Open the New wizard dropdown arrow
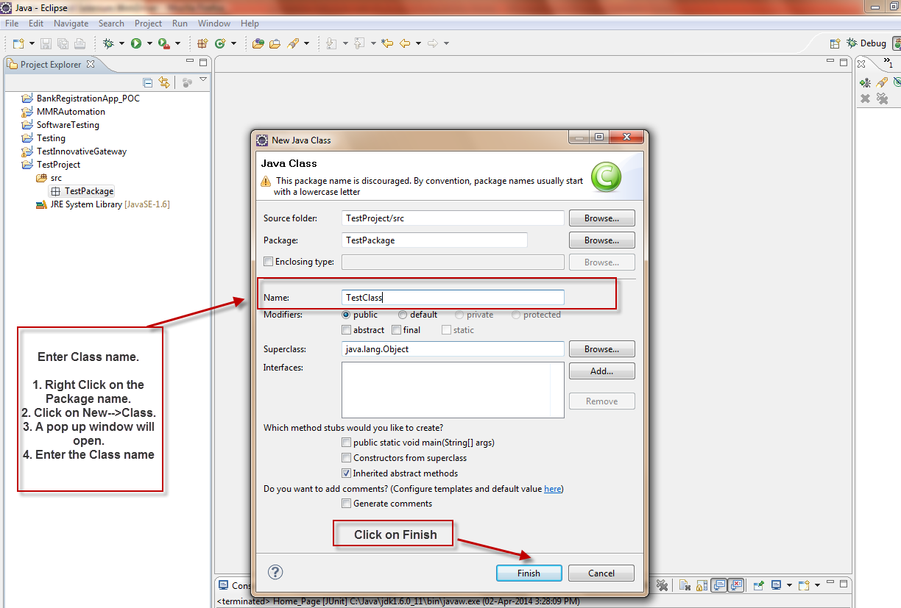 tap(32, 43)
